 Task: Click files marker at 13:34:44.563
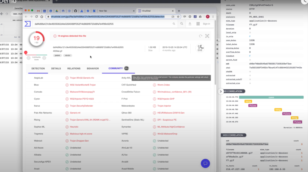click(253, 105)
